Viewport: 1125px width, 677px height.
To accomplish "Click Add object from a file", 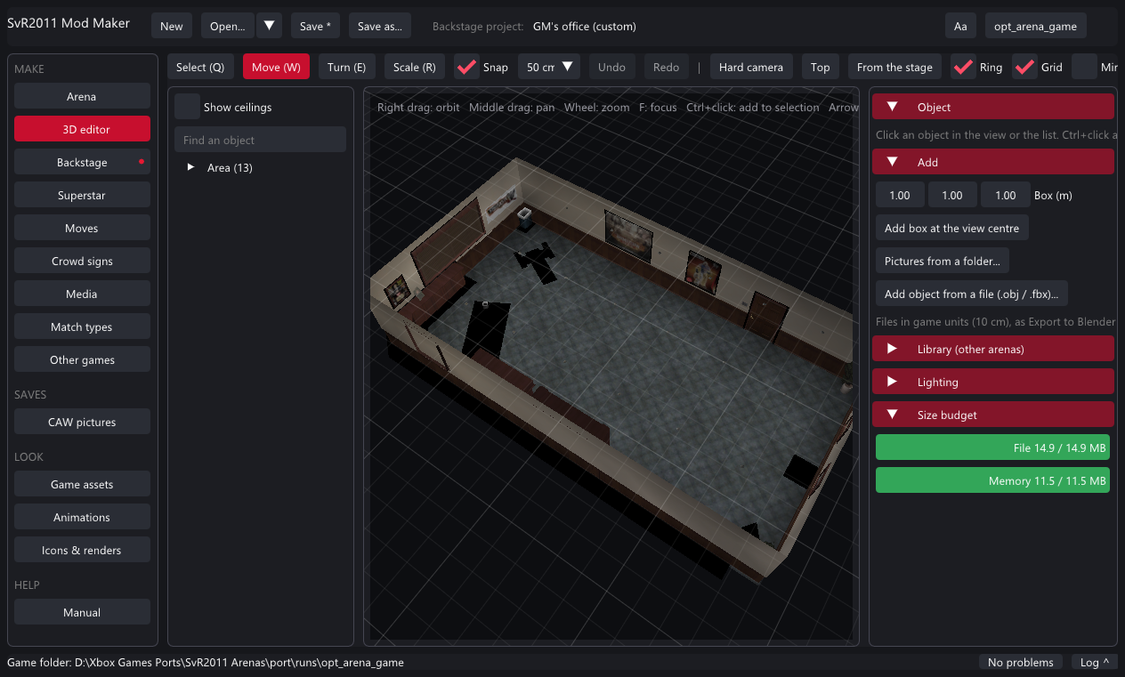I will (972, 294).
